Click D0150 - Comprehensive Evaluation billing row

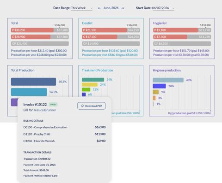point(64,127)
